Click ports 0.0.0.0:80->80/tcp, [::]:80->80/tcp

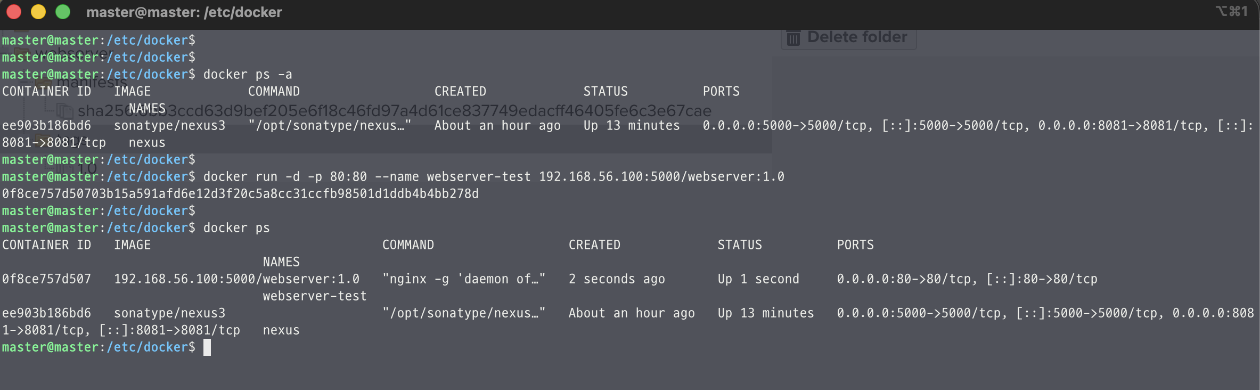pos(968,279)
